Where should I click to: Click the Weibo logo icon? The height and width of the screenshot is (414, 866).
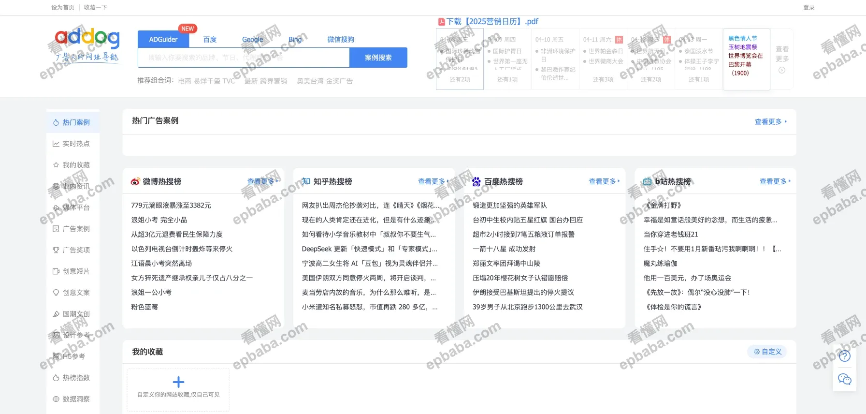[135, 181]
